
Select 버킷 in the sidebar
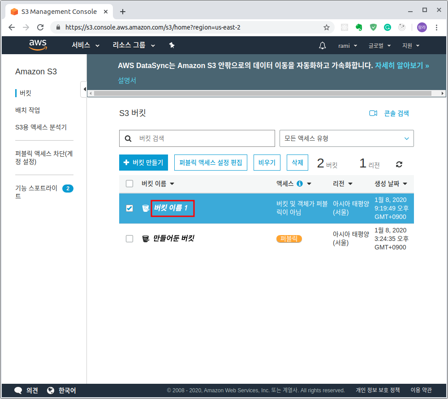click(26, 93)
